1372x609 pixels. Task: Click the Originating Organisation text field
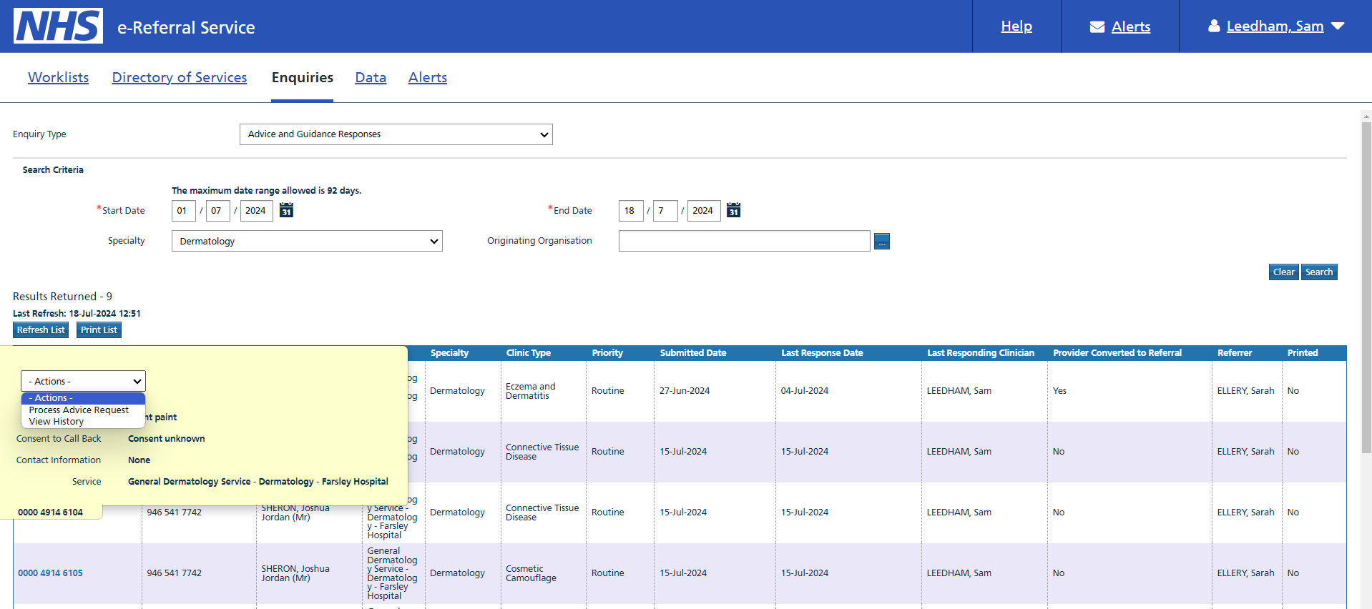tap(744, 241)
